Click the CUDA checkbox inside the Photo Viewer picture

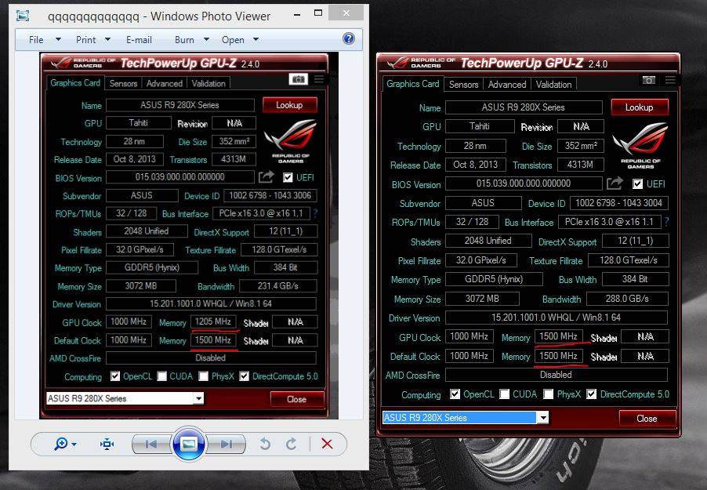point(162,376)
